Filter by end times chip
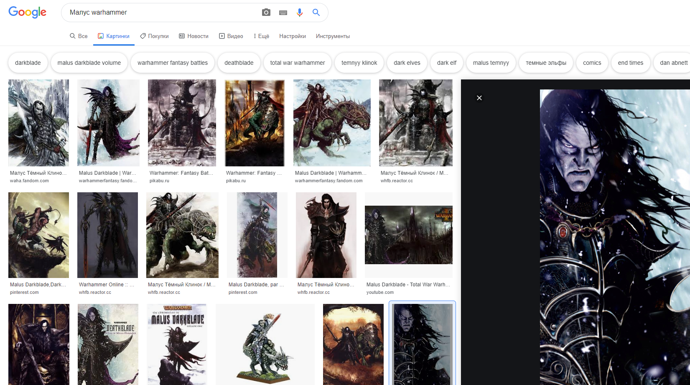The width and height of the screenshot is (690, 385). point(631,63)
